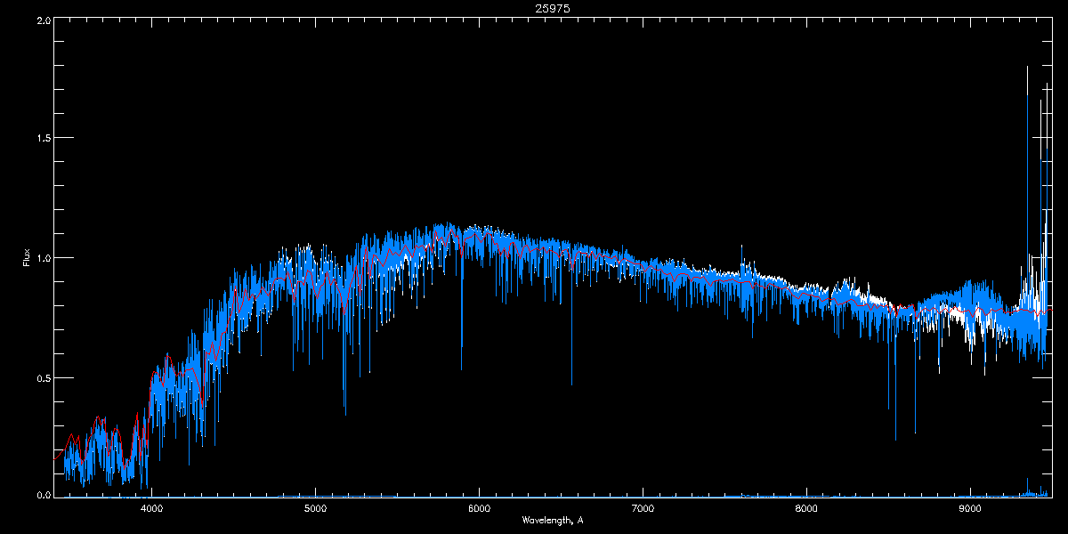Click the Wavelength, A axis label
The width and height of the screenshot is (1068, 534).
pos(553,521)
